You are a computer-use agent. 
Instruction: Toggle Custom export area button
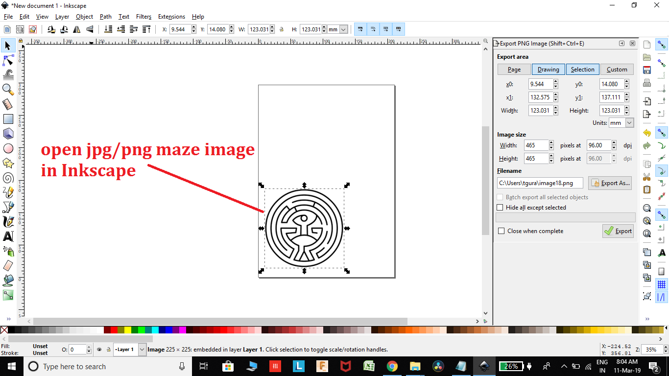click(x=617, y=70)
